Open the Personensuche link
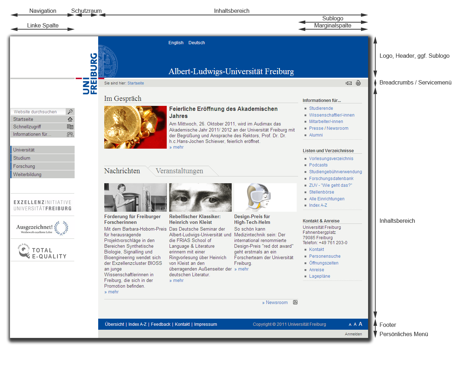The width and height of the screenshot is (457, 365). (x=325, y=256)
